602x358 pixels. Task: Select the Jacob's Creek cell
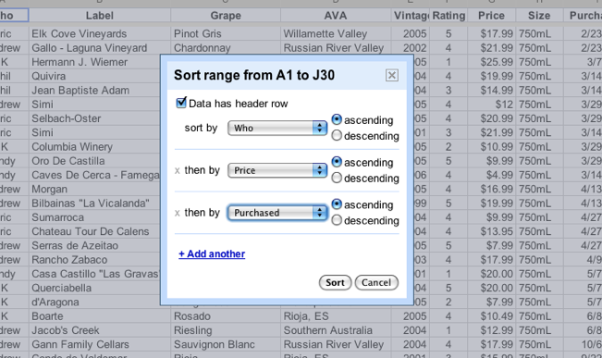100,330
